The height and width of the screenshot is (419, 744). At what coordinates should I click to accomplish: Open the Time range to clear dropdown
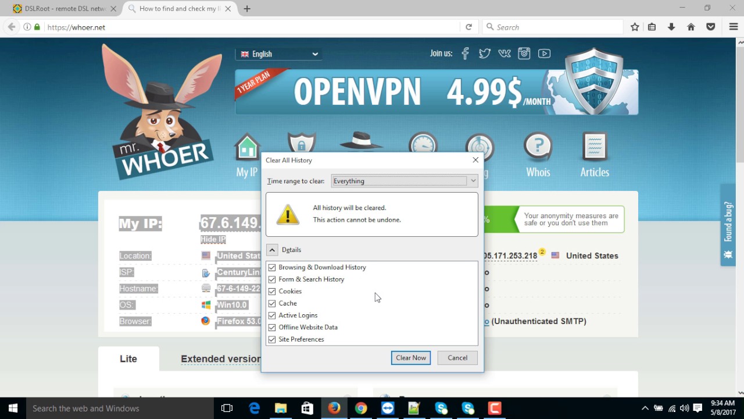(x=404, y=181)
